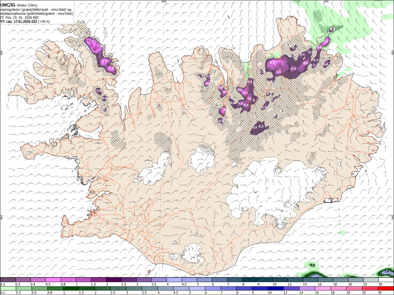The image size is (394, 295).
Task: Select the top-row 1.5 magenta-purple swatch
Action: [x=98, y=280]
